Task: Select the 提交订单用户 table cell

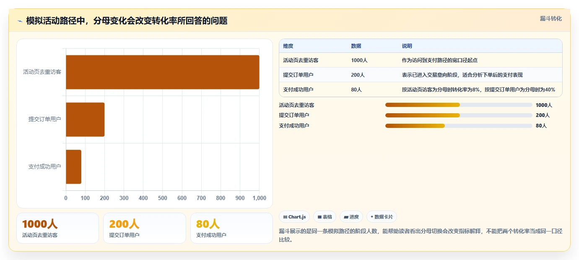Action: click(298, 75)
